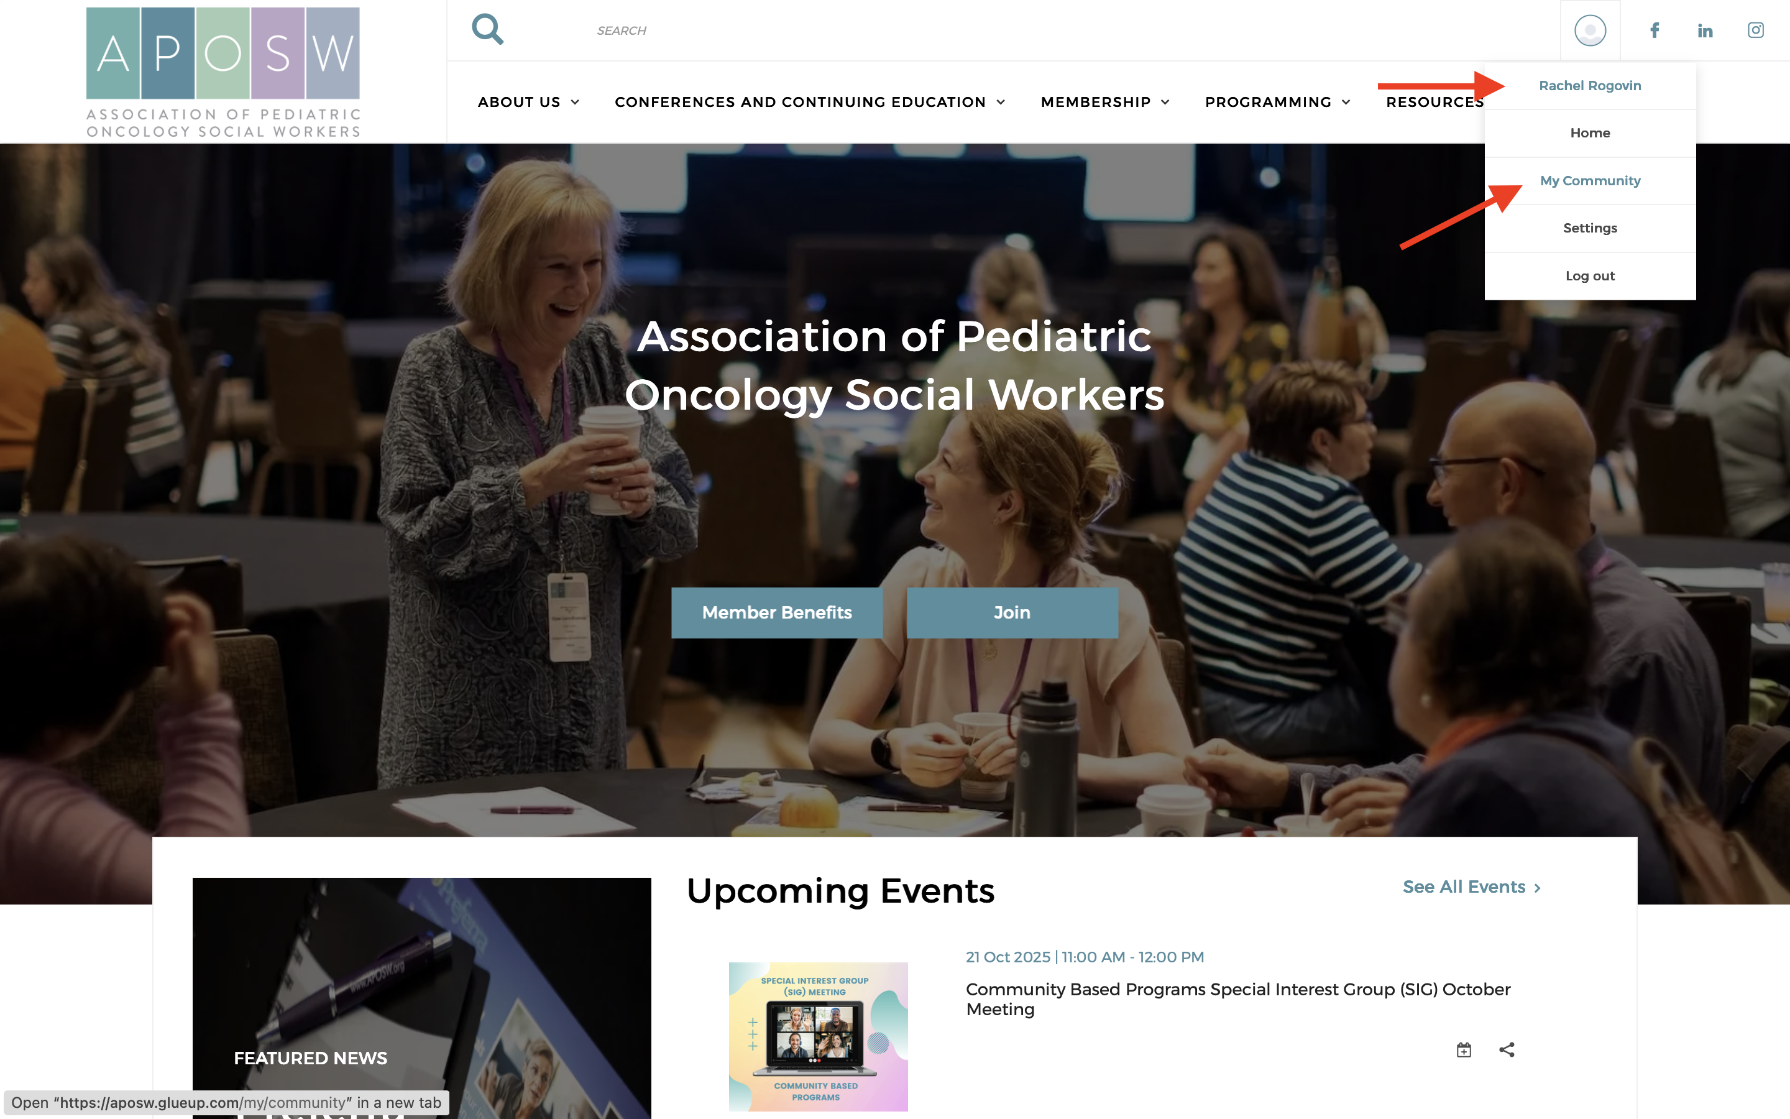Select My Community from the profile menu
Image resolution: width=1790 pixels, height=1119 pixels.
[1589, 180]
